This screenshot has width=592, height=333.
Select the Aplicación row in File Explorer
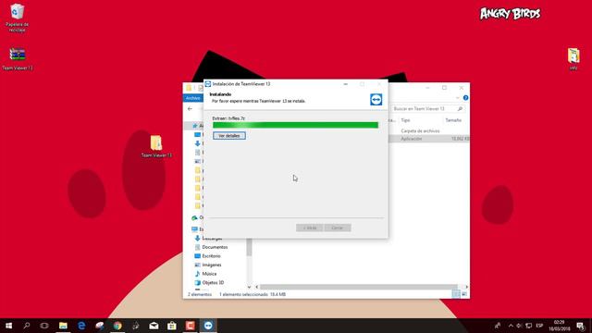pyautogui.click(x=412, y=139)
